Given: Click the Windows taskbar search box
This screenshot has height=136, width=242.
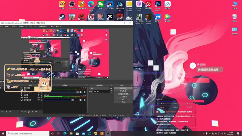Looking at the screenshot, I should pyautogui.click(x=28, y=133).
